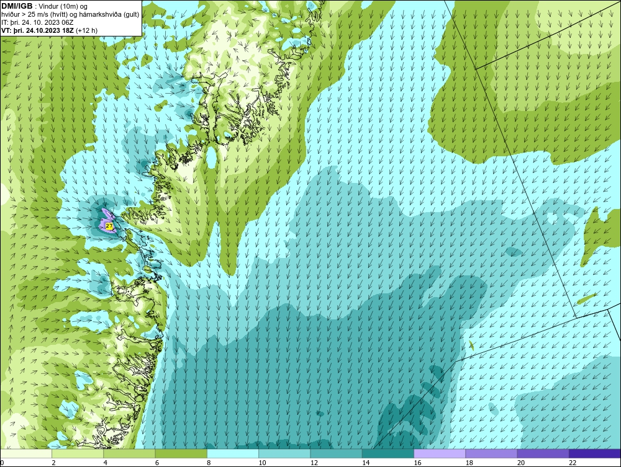Click the legend swatch between 20 and 22

[543, 453]
